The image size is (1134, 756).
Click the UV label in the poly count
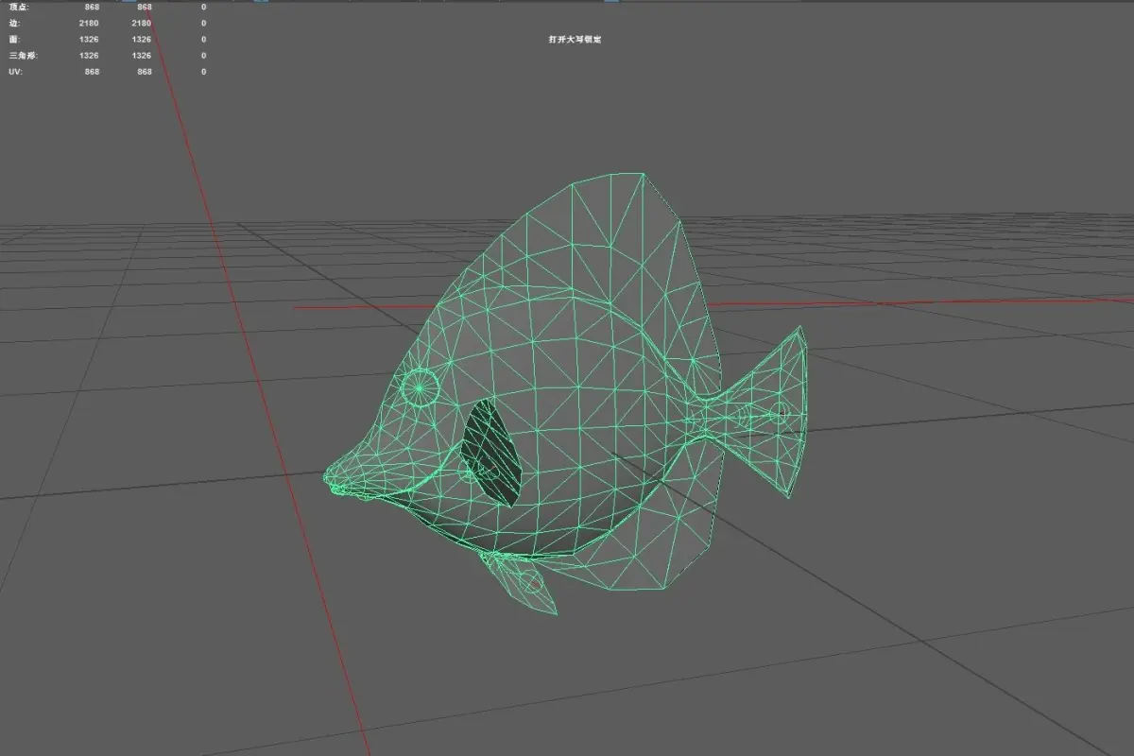[14, 72]
